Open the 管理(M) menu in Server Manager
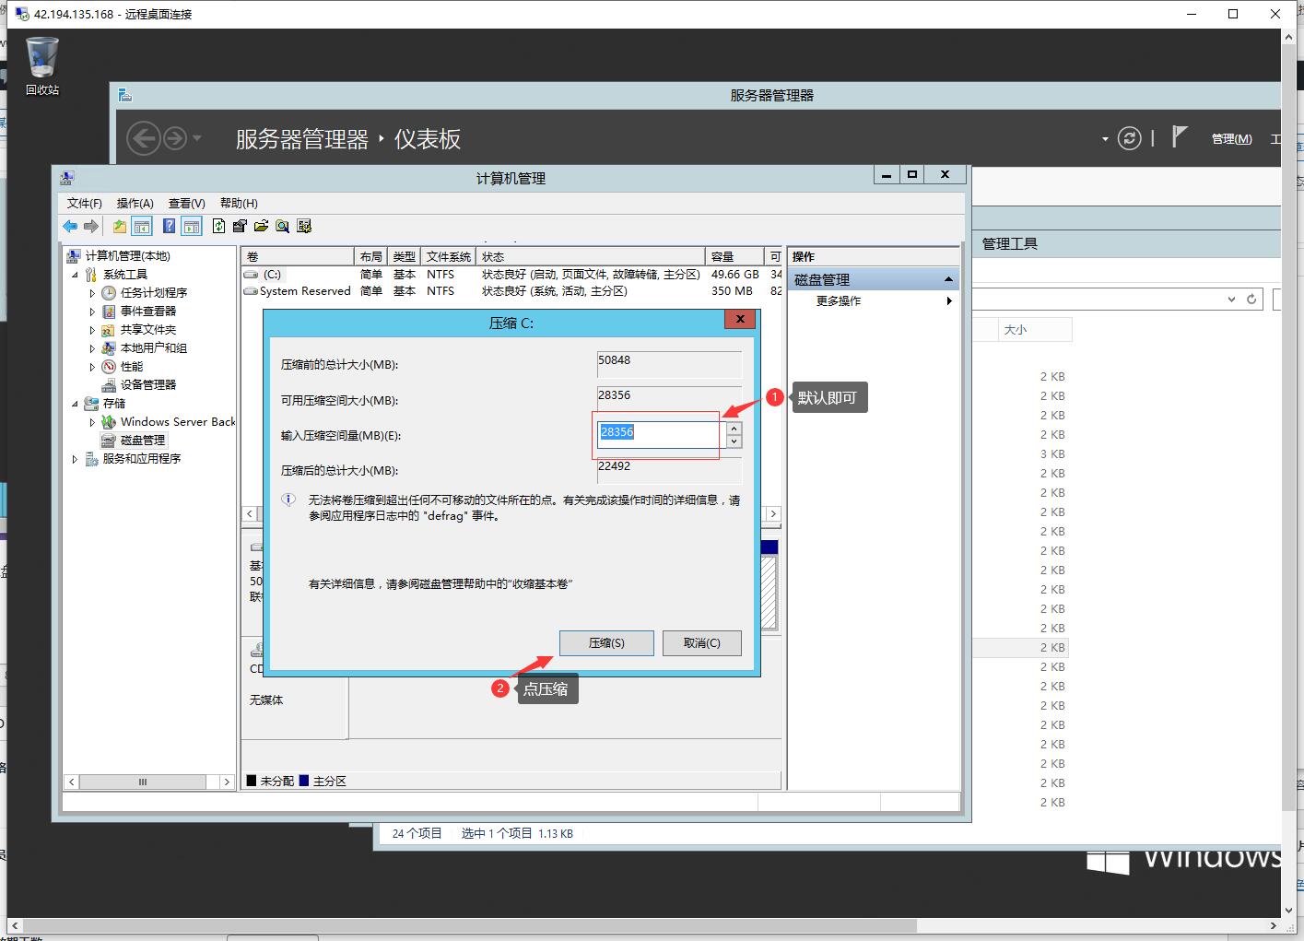Image resolution: width=1304 pixels, height=941 pixels. point(1230,138)
